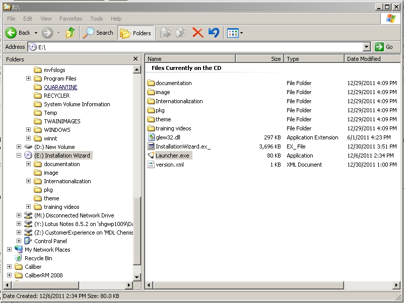Expand My Network Places node
Image resolution: width=404 pixels, height=303 pixels.
click(9, 249)
